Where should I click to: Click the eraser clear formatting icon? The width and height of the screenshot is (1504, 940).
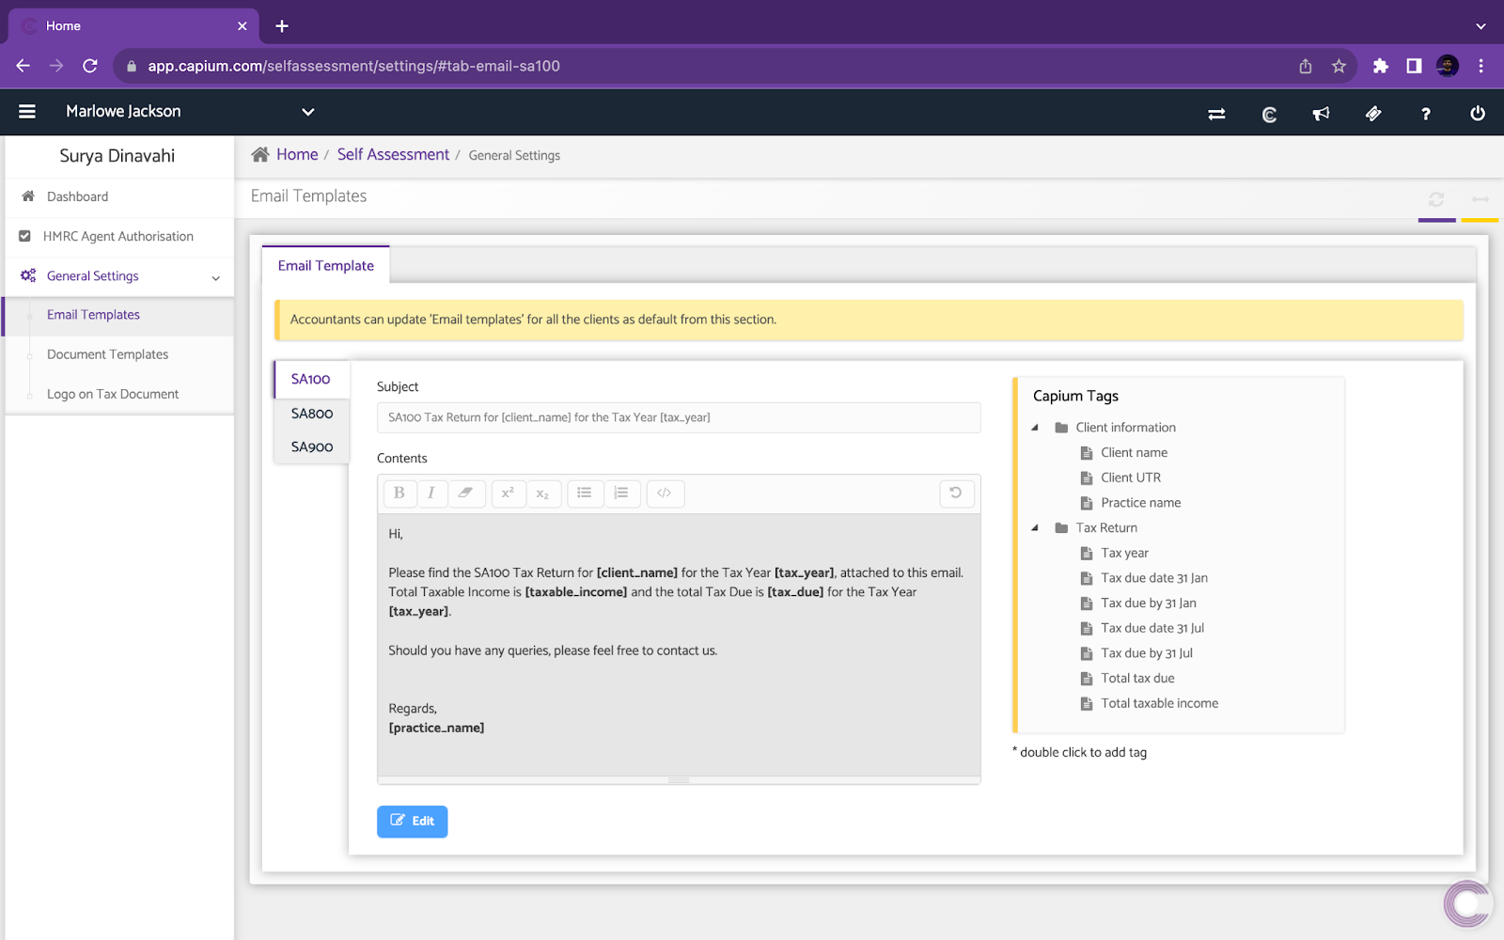[465, 493]
